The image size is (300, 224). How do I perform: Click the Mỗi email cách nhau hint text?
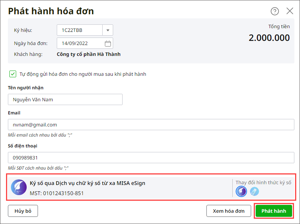click(40, 135)
